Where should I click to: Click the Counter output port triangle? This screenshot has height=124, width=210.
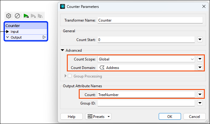coord(44,37)
